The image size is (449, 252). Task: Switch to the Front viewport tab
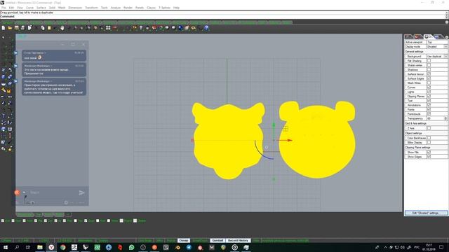point(48,215)
